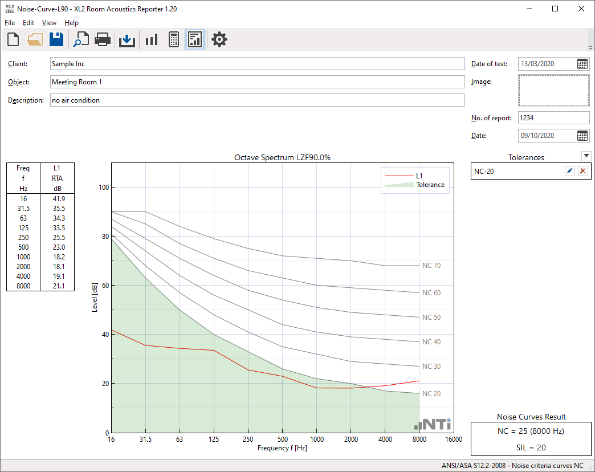The height and width of the screenshot is (472, 595).
Task: Remove the NC-20 tolerance using the red X
Action: pos(582,172)
